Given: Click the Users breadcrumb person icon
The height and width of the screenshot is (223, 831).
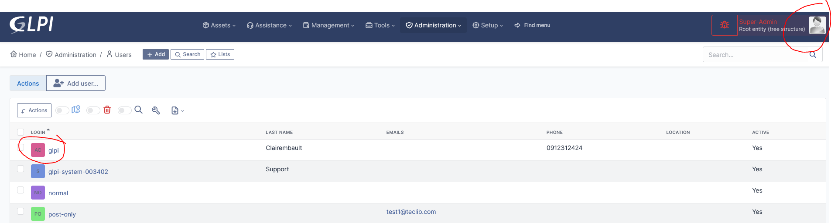Looking at the screenshot, I should point(109,54).
